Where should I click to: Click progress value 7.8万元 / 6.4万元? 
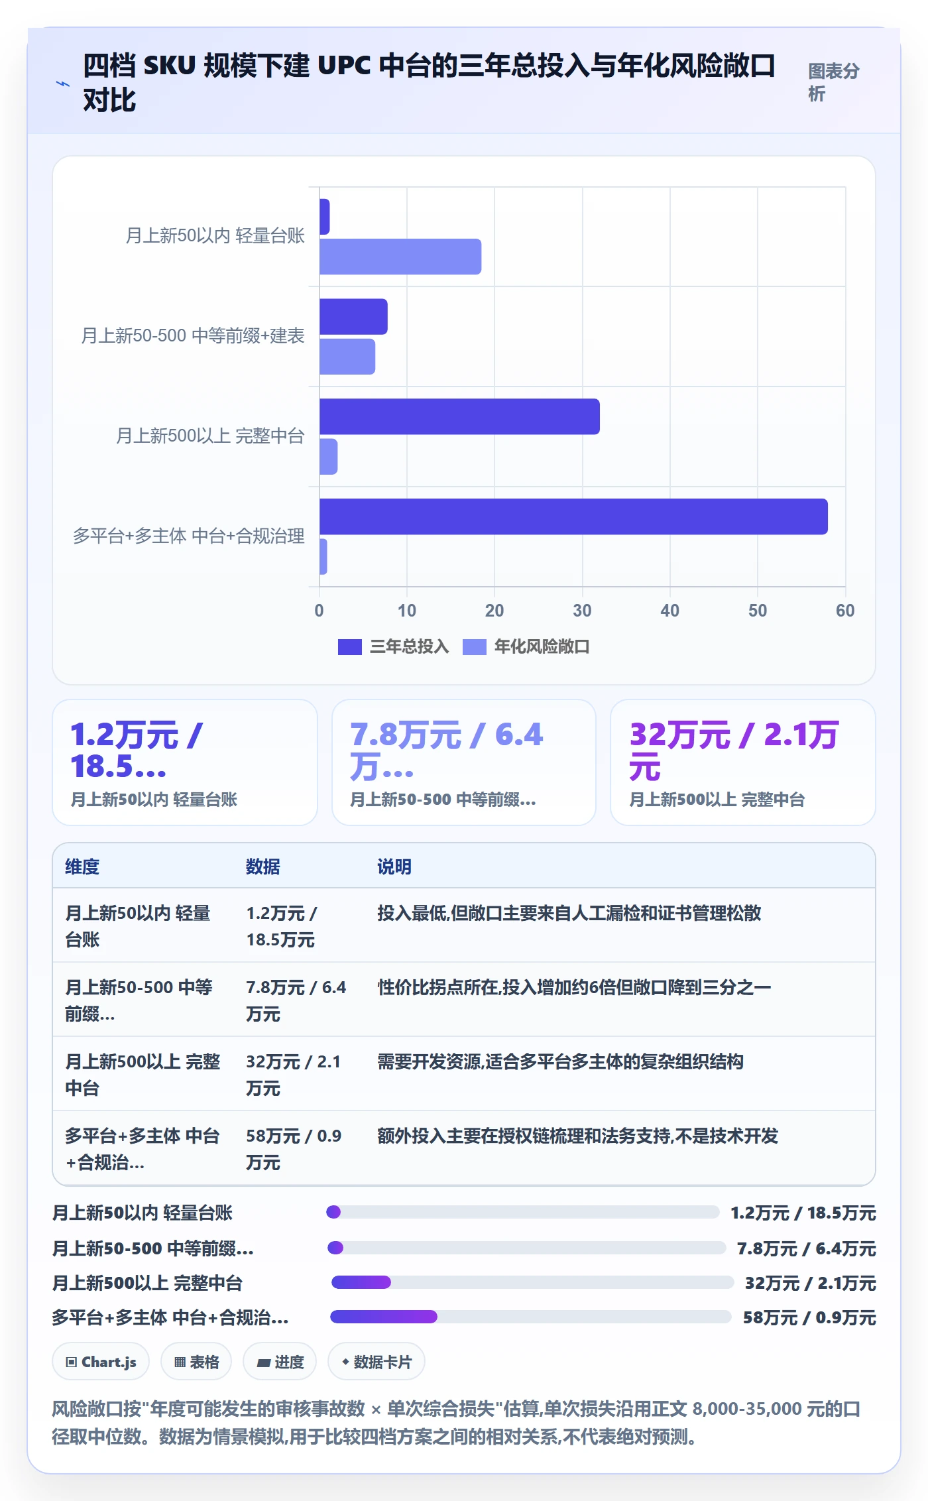coord(806,1248)
